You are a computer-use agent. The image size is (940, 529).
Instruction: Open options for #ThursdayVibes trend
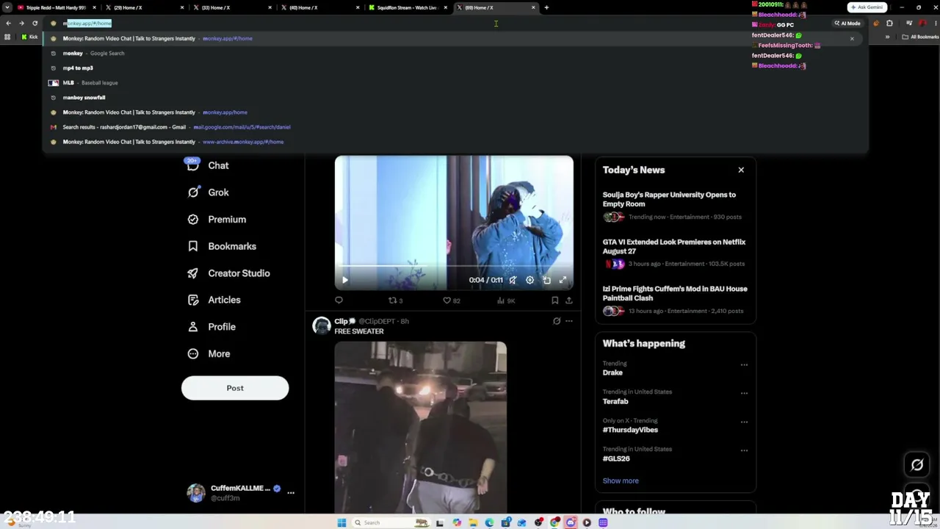pos(744,422)
